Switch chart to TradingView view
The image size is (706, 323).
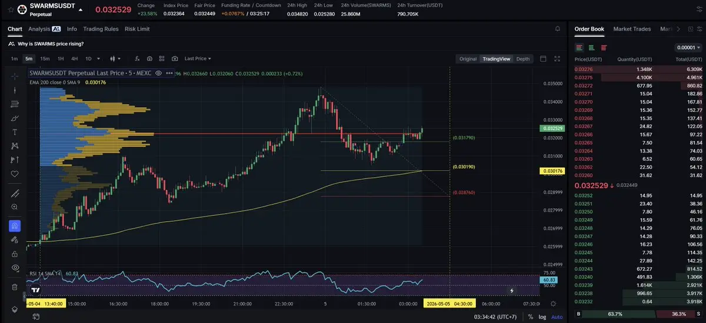(496, 59)
